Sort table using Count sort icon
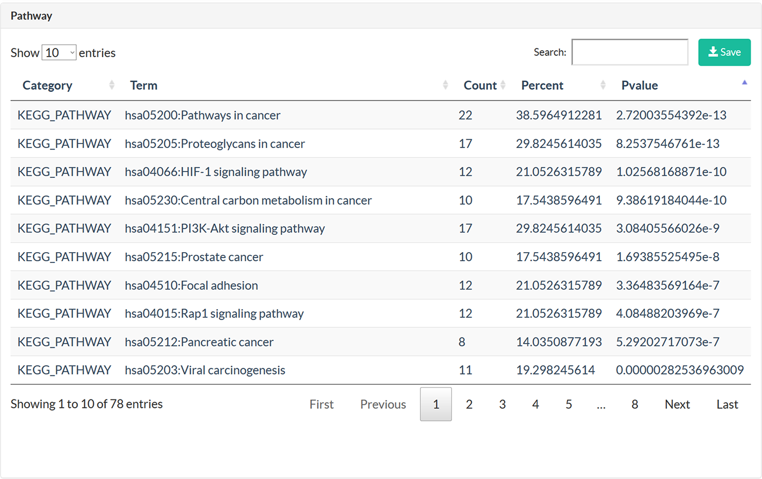Screen dimensions: 762x479 click(x=503, y=85)
